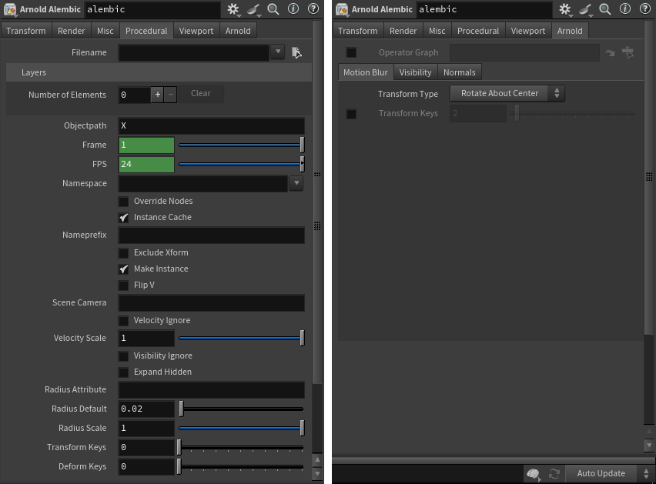Screen dimensions: 656x484
Task: Select the Visibility sub-tab
Action: (416, 72)
